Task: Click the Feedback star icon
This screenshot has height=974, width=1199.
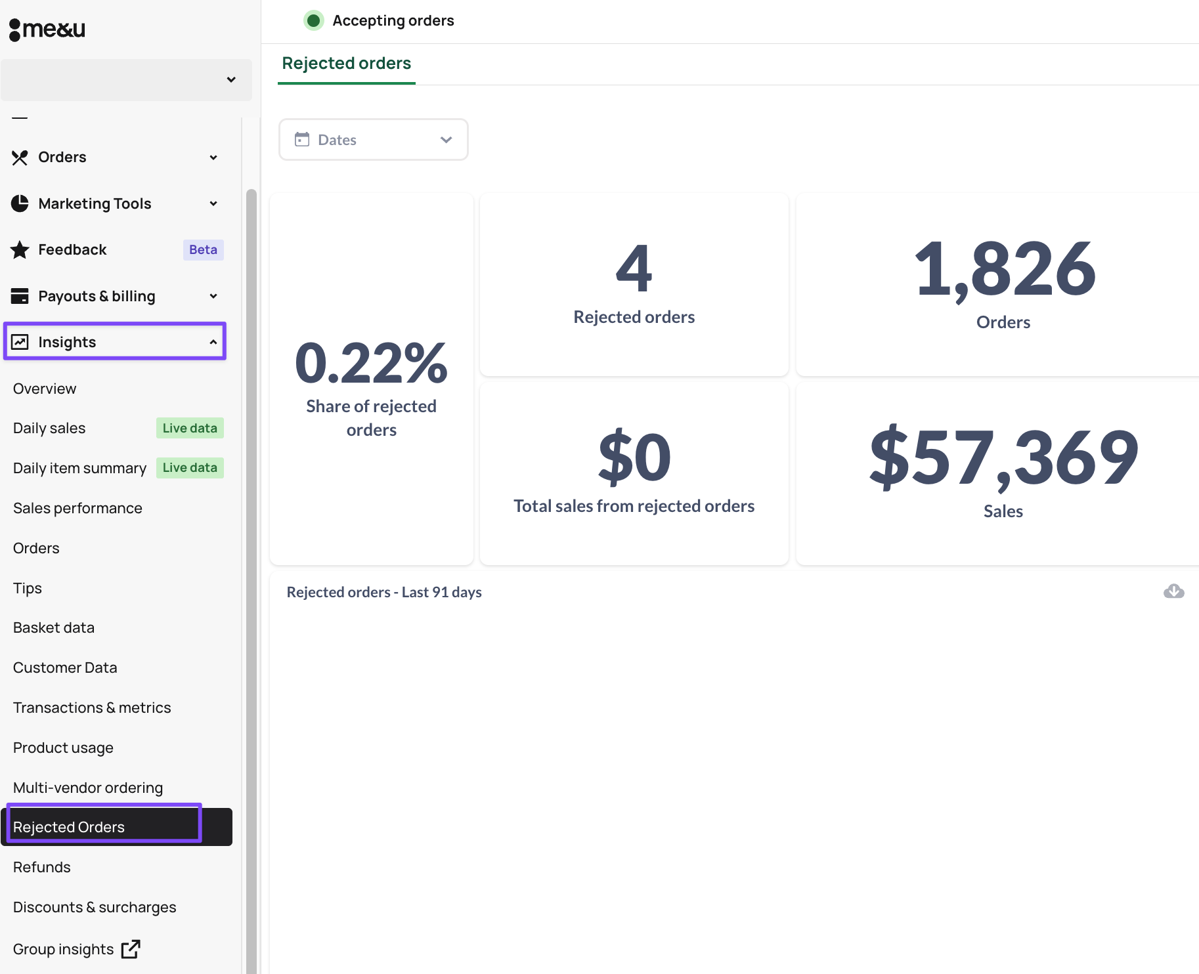Action: (20, 250)
